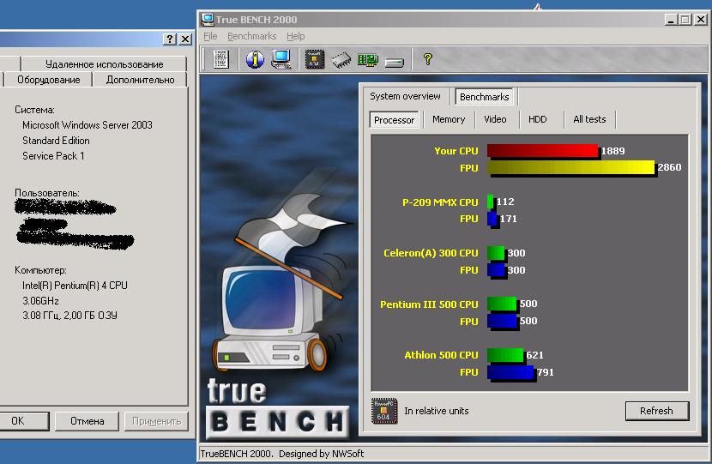
Task: Click the Отмена button
Action: tap(87, 421)
